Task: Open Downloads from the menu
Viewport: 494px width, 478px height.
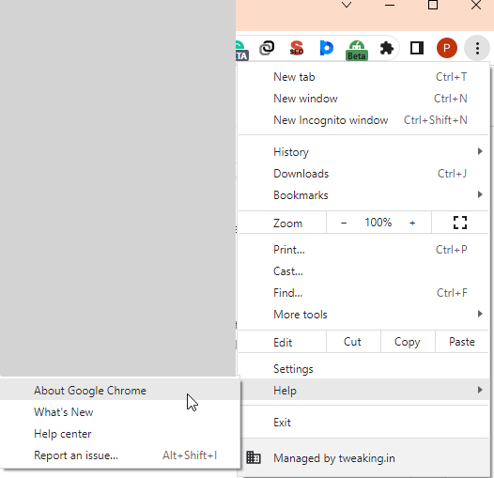Action: click(363, 174)
